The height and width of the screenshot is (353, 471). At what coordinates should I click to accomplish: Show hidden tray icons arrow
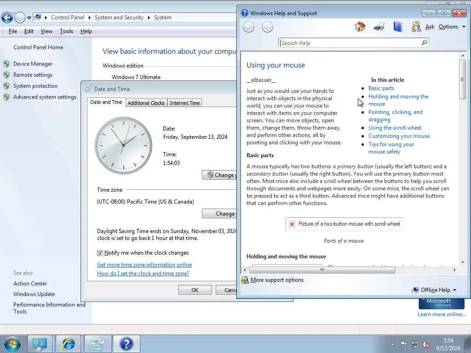click(x=392, y=344)
